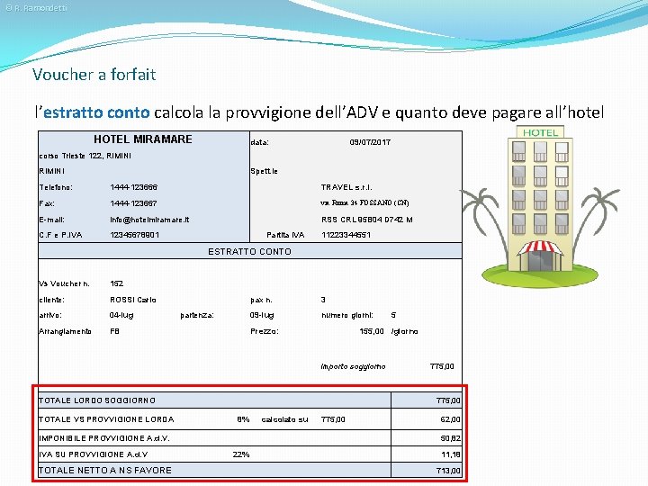Click the 'IMPONIBILE PROVVIGIONE A.d.V.' label
648x486 pixels.
point(104,438)
